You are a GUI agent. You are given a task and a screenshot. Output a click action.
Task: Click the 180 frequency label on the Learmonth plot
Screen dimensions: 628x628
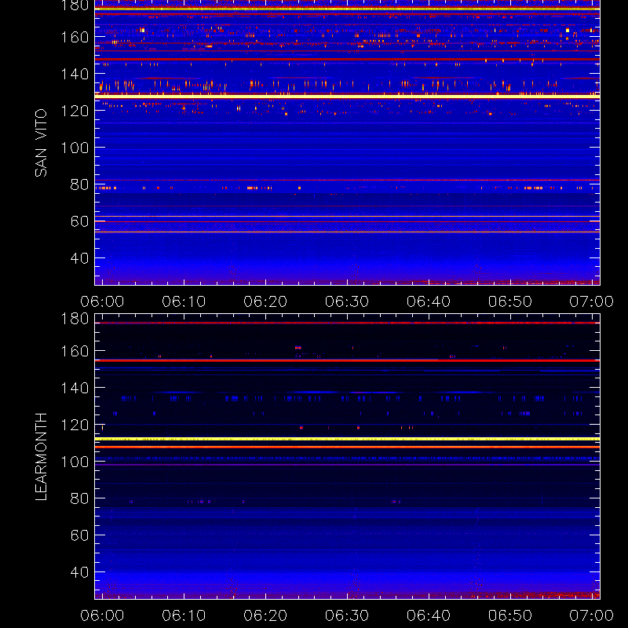[75, 319]
